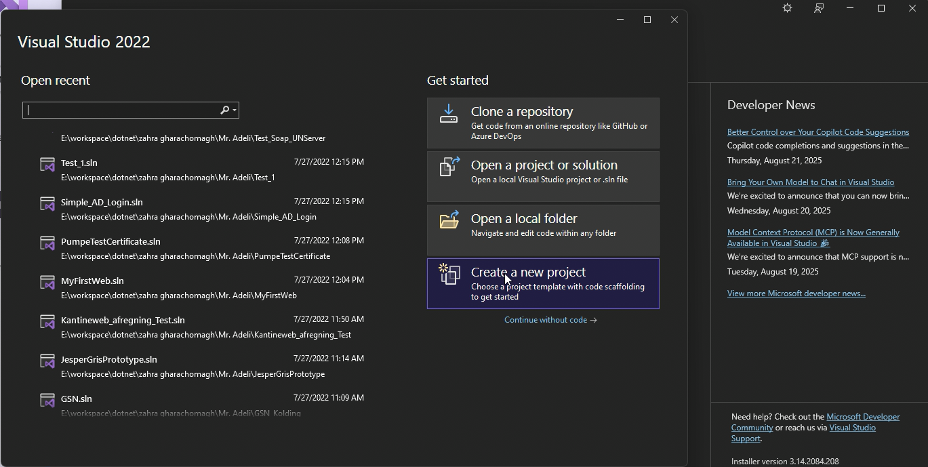Image resolution: width=928 pixels, height=467 pixels.
Task: Open the Model Context Protocol (MCP) news article
Action: (x=813, y=238)
